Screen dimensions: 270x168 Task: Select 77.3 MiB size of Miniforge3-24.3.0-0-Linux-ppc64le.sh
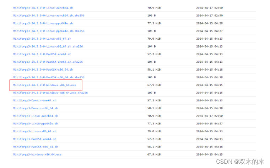tap(154, 23)
